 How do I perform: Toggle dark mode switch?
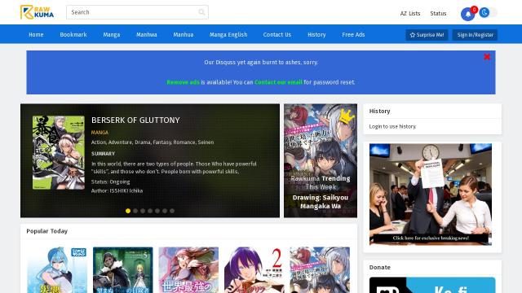(x=488, y=13)
